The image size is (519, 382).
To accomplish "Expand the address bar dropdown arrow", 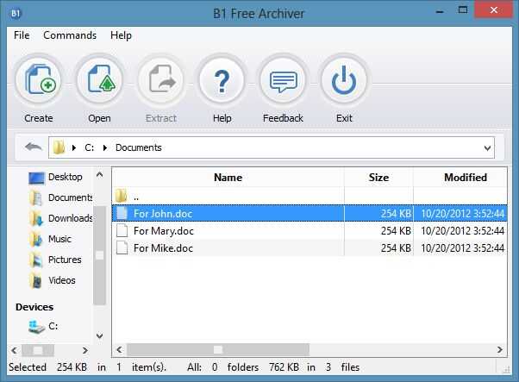I will [x=487, y=148].
